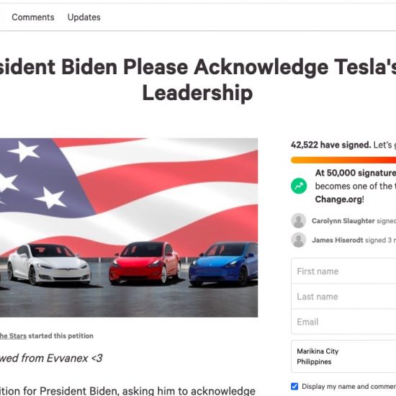Select the petition title heading
Image resolution: width=396 pixels, height=396 pixels.
pos(198,79)
